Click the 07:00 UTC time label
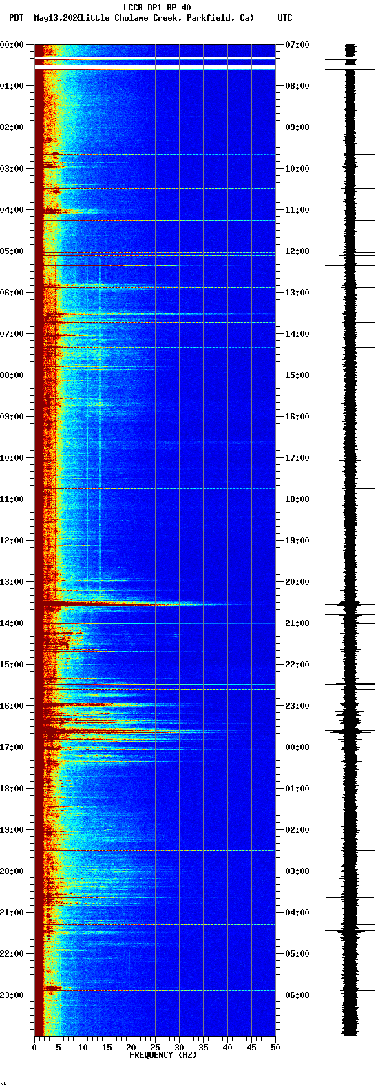The width and height of the screenshot is (380, 1091). click(297, 45)
